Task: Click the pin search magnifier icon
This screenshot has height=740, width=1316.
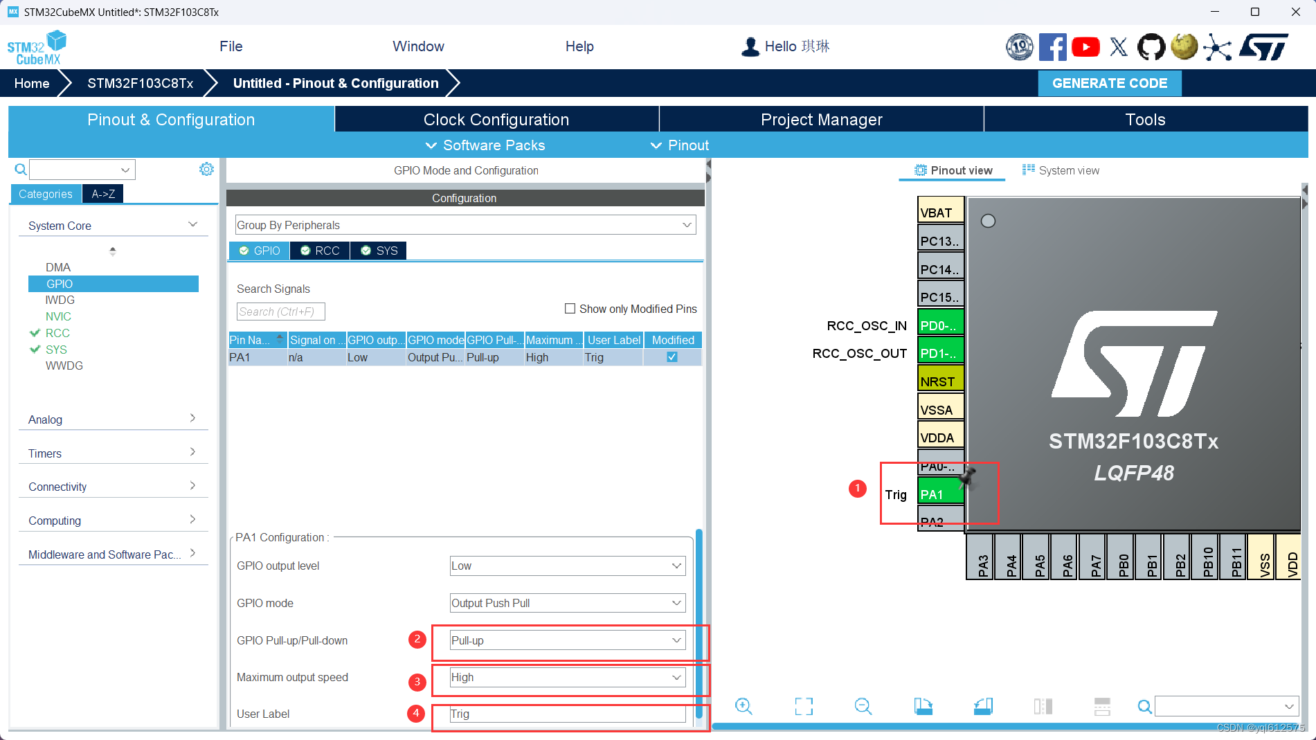Action: pyautogui.click(x=1145, y=707)
